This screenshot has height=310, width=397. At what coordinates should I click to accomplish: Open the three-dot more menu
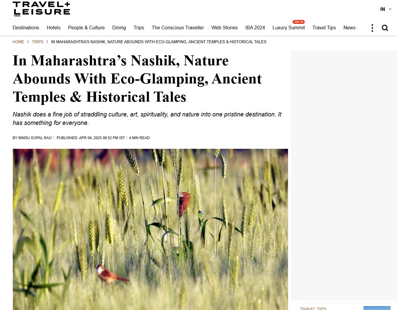click(x=372, y=28)
